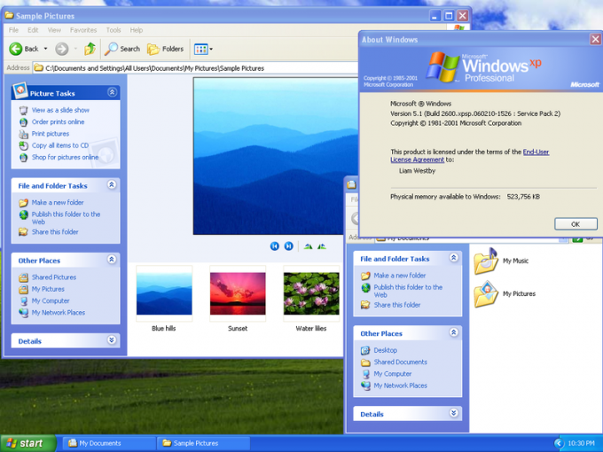The height and width of the screenshot is (452, 603).
Task: Open the Start menu
Action: coord(27,443)
